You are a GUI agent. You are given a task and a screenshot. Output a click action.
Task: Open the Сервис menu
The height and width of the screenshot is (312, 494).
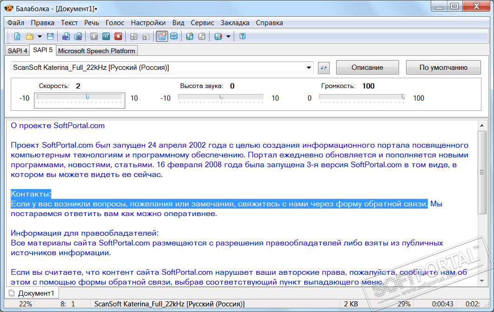coord(203,23)
